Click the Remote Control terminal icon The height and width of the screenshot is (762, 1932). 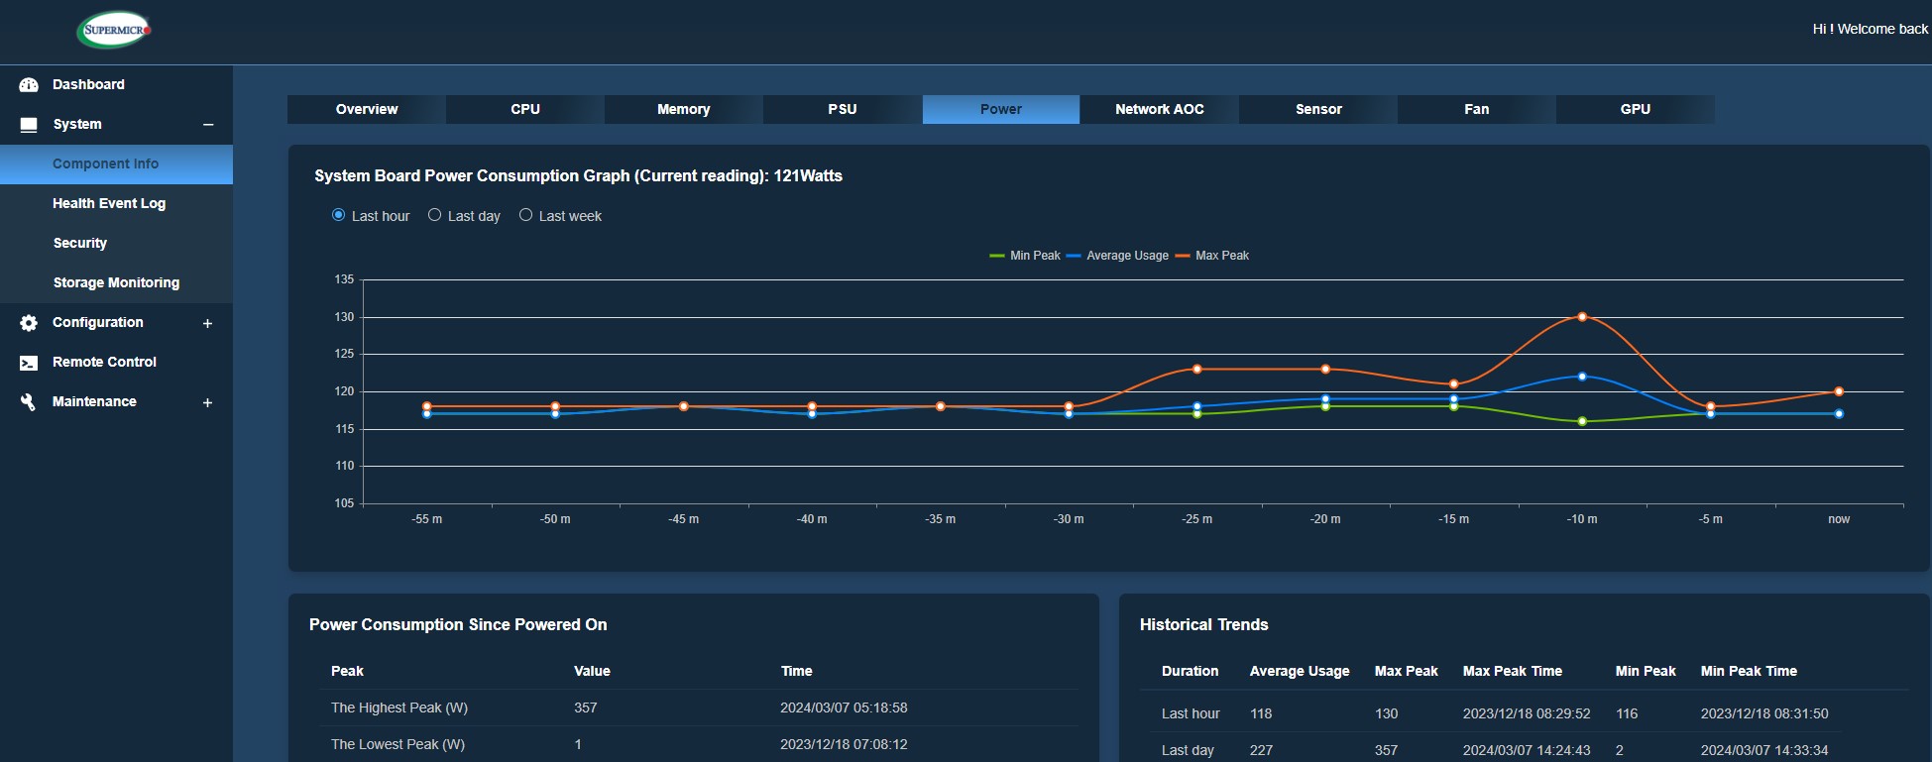[x=29, y=363]
